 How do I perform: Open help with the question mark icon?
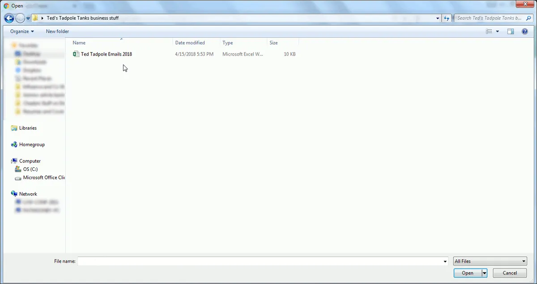[525, 31]
